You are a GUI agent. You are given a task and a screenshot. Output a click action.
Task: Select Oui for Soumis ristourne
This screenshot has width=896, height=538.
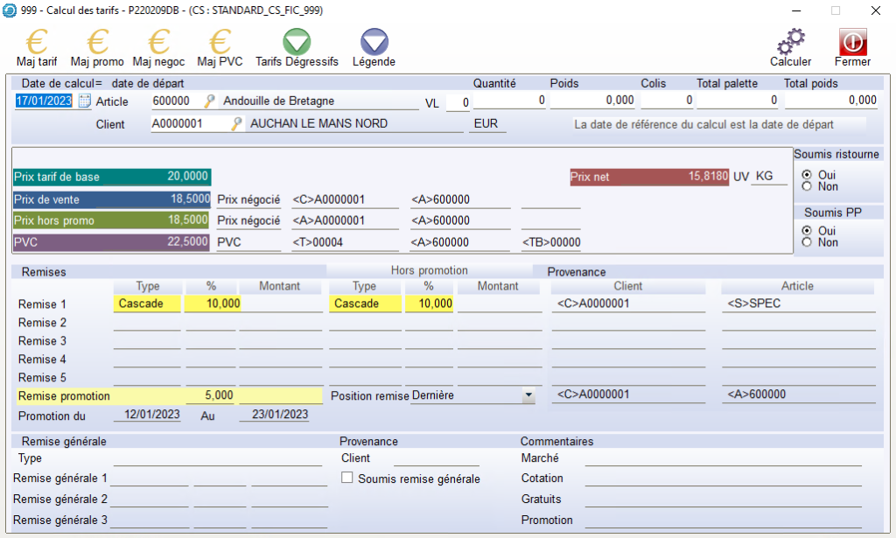(807, 175)
